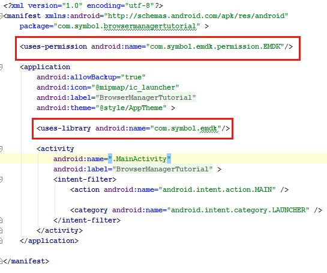327x273 pixels.
Task: Click the uses-permission EMDK line
Action: 156,47
